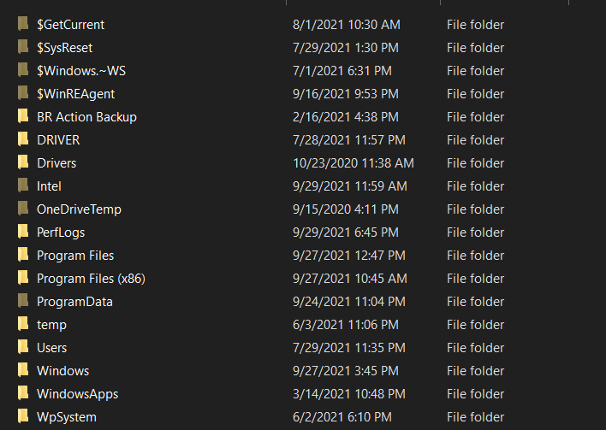Viewport: 606px width, 430px height.
Task: Click the $SysReset folder icon
Action: [23, 48]
